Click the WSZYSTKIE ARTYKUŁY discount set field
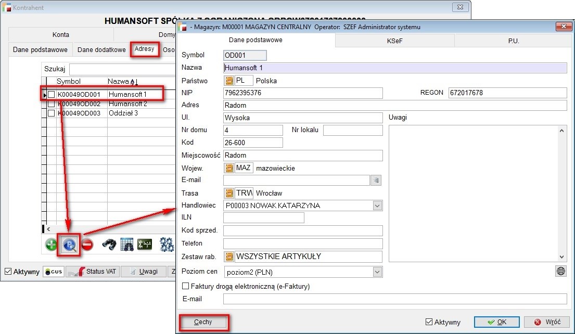 pyautogui.click(x=308, y=256)
